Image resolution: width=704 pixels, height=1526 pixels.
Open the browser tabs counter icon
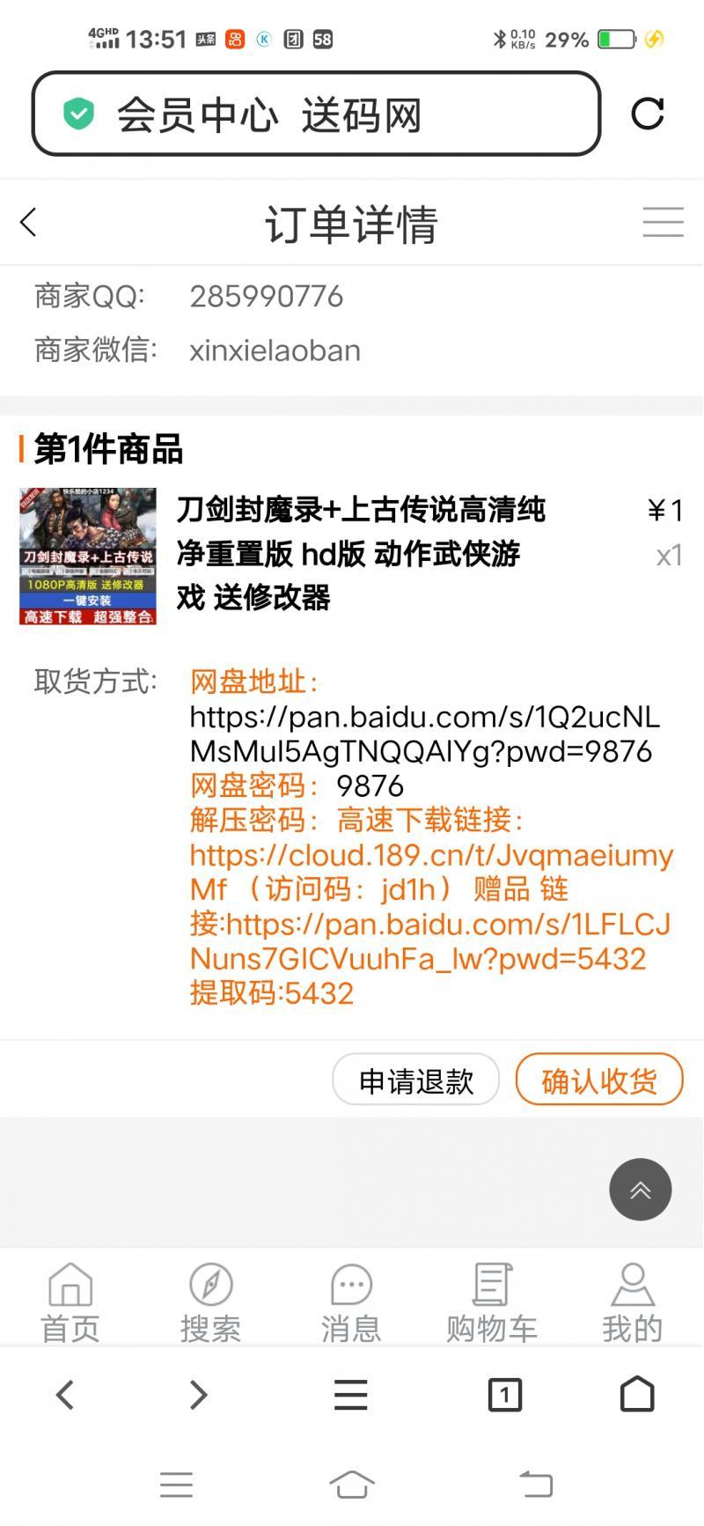(x=504, y=1395)
